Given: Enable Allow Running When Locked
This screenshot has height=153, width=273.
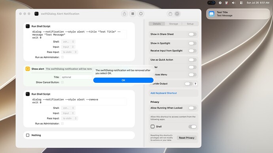Looking at the screenshot, I should click(192, 108).
